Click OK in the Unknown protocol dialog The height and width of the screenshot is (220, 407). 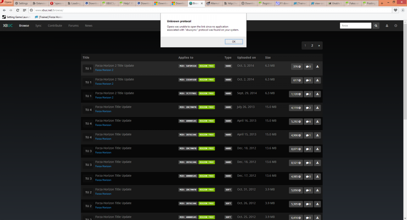[234, 42]
